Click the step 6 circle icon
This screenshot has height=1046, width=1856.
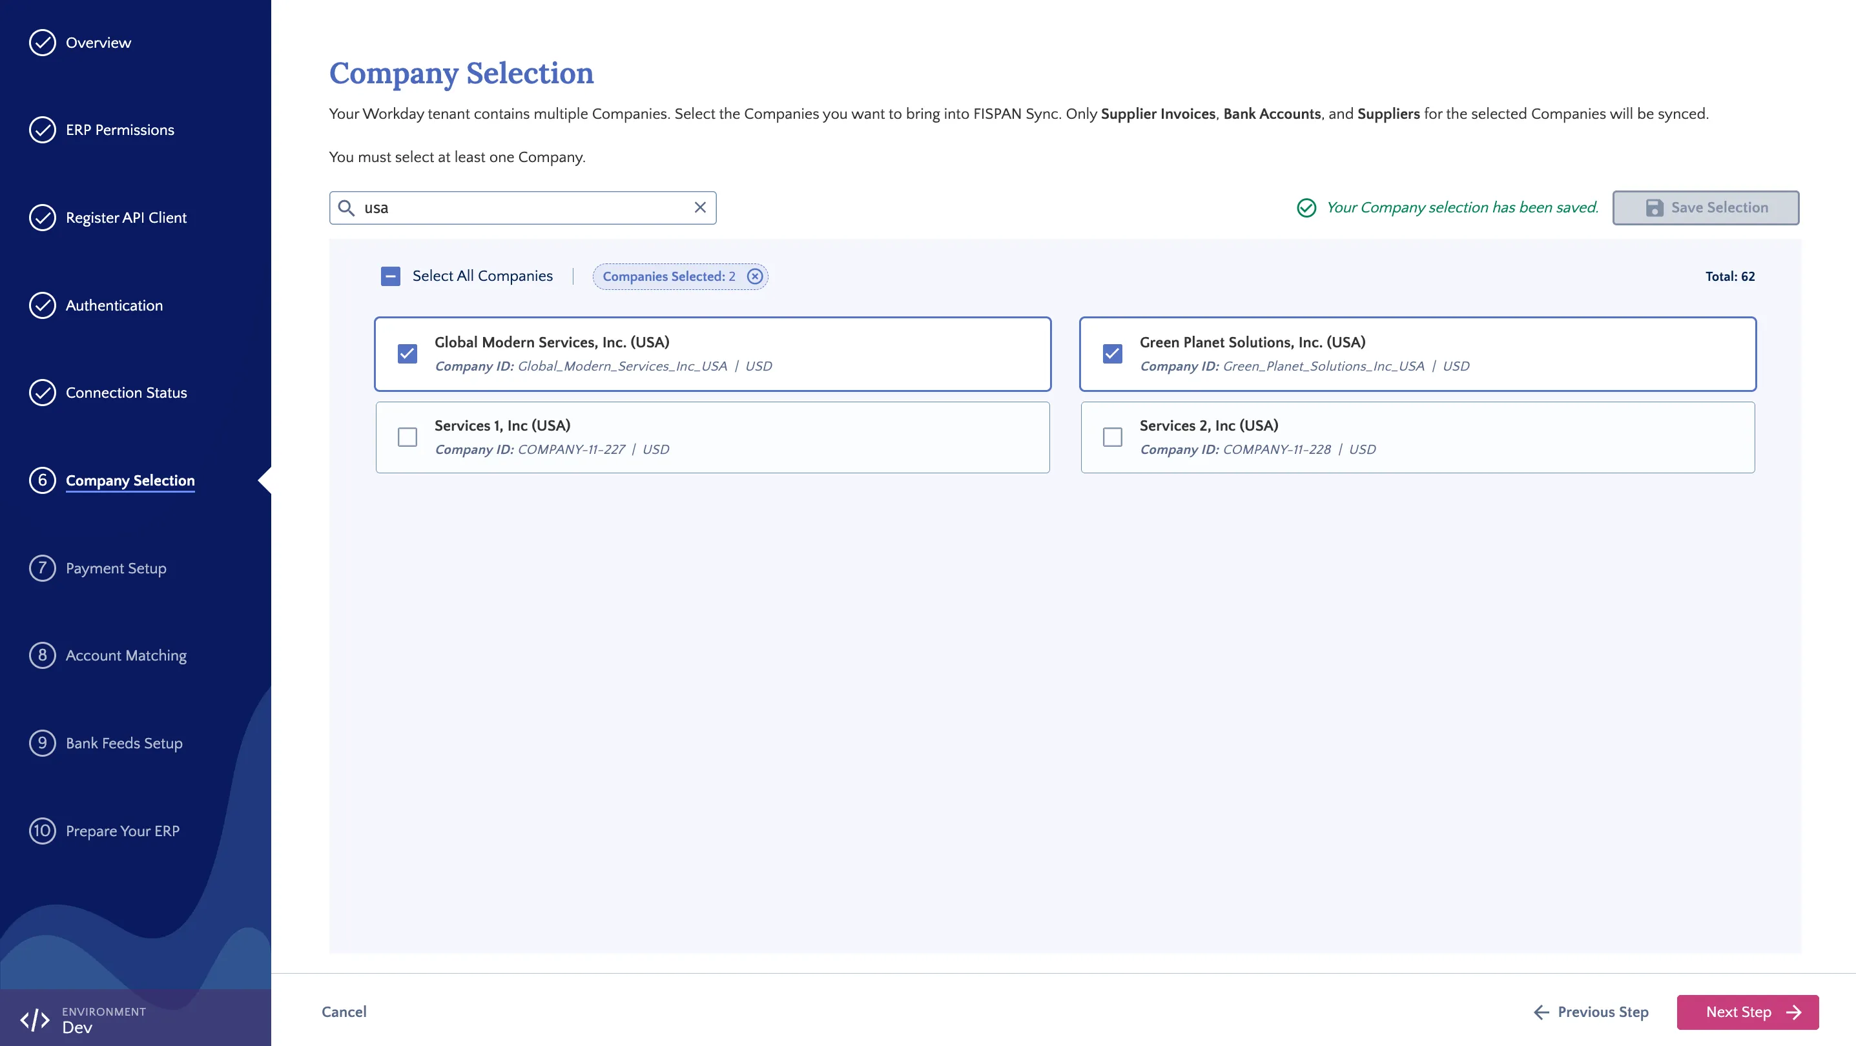(x=43, y=480)
